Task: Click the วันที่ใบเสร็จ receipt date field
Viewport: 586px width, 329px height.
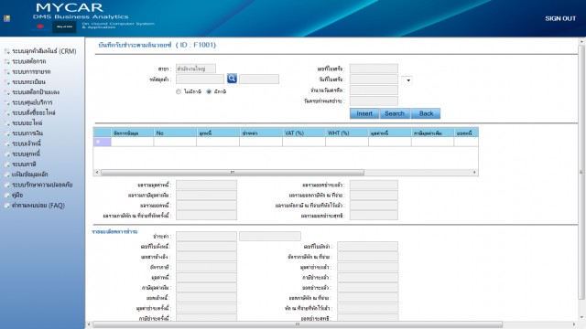Action: 374,80
